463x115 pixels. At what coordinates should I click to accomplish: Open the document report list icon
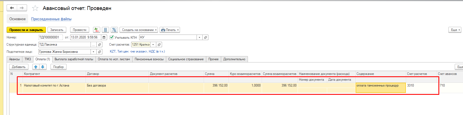105,30
